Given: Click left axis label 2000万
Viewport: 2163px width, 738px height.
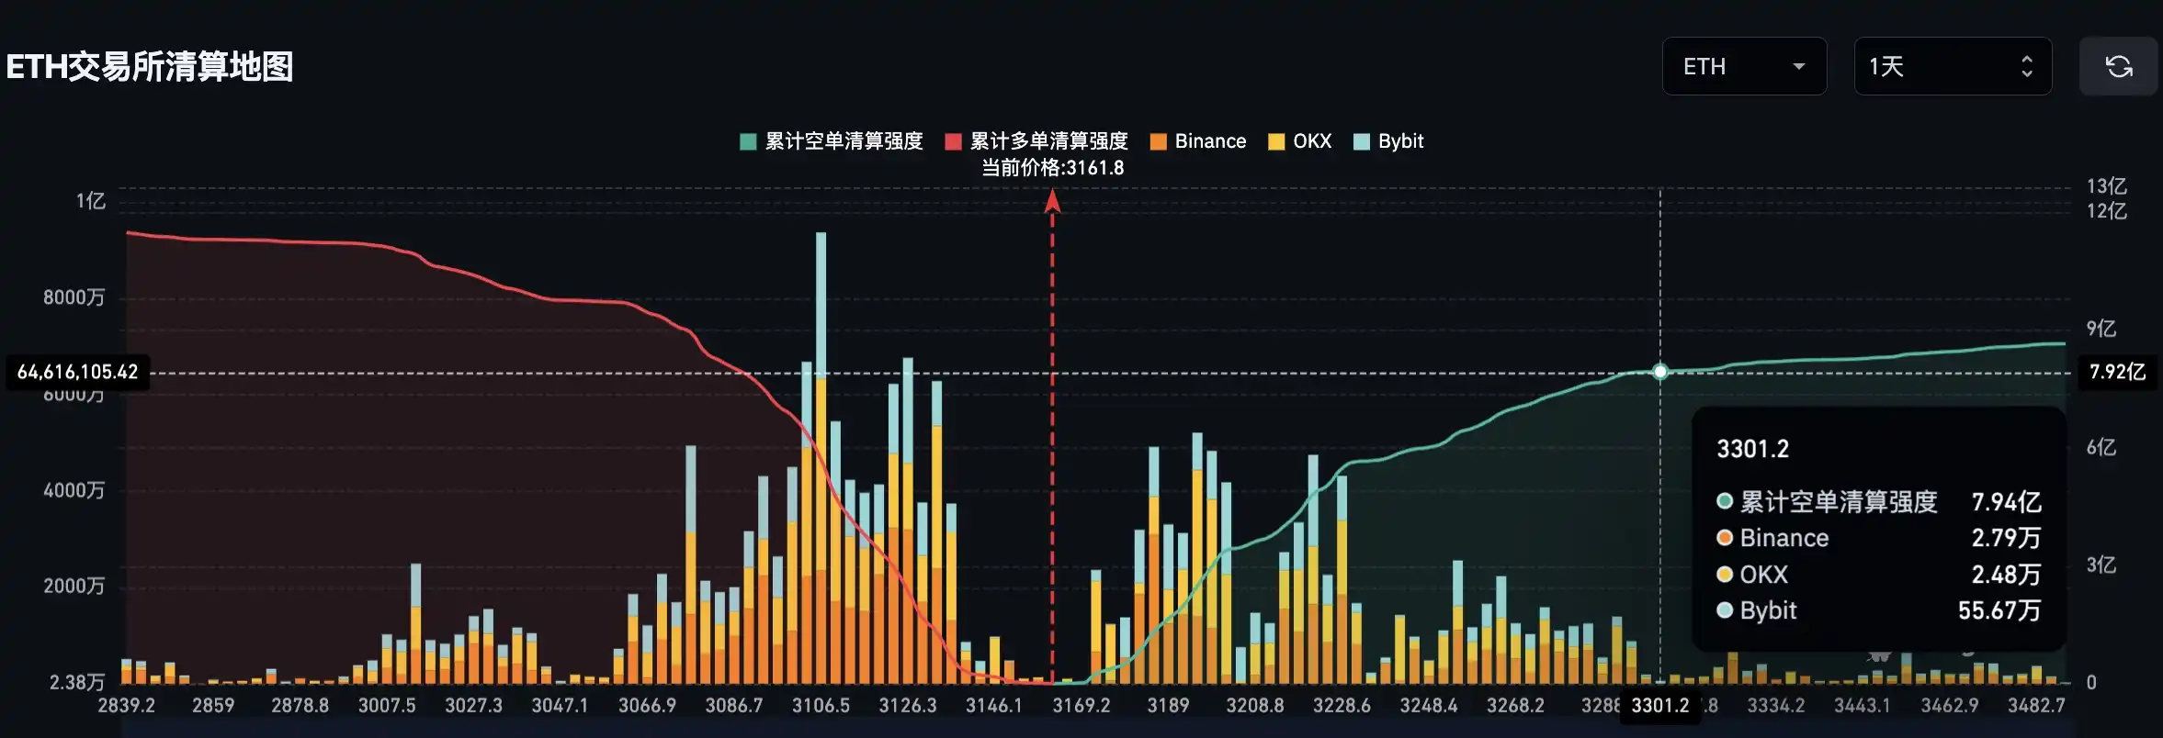Looking at the screenshot, I should [74, 586].
